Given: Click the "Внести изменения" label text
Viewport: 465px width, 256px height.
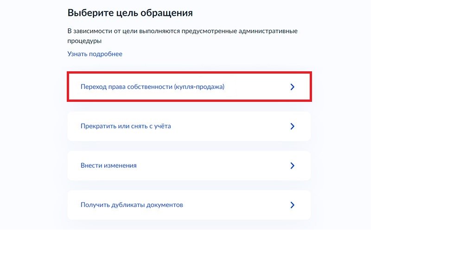Looking at the screenshot, I should [x=108, y=165].
